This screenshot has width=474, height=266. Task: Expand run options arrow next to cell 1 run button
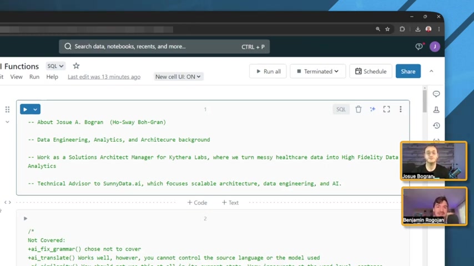[x=35, y=109]
